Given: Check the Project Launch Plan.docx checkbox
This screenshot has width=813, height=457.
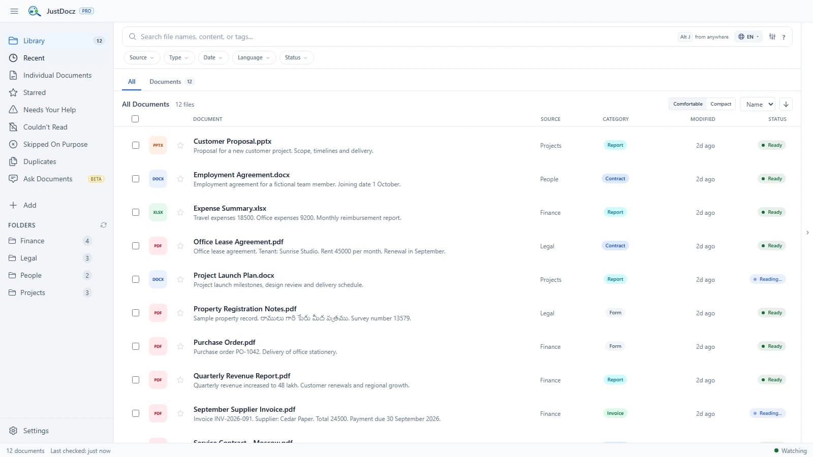Looking at the screenshot, I should pos(136,279).
